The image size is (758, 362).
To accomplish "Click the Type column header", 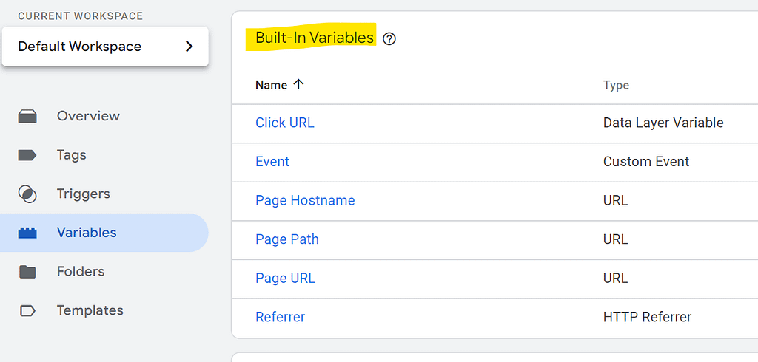I will click(616, 86).
